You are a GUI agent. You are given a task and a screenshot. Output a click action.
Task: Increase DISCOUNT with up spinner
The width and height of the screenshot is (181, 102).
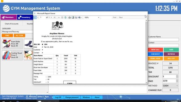click(x=177, y=76)
